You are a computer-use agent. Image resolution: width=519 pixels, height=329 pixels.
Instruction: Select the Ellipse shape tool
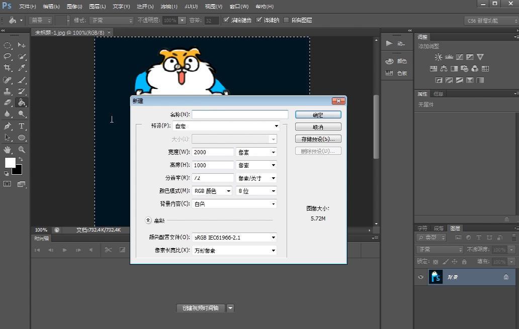22,138
